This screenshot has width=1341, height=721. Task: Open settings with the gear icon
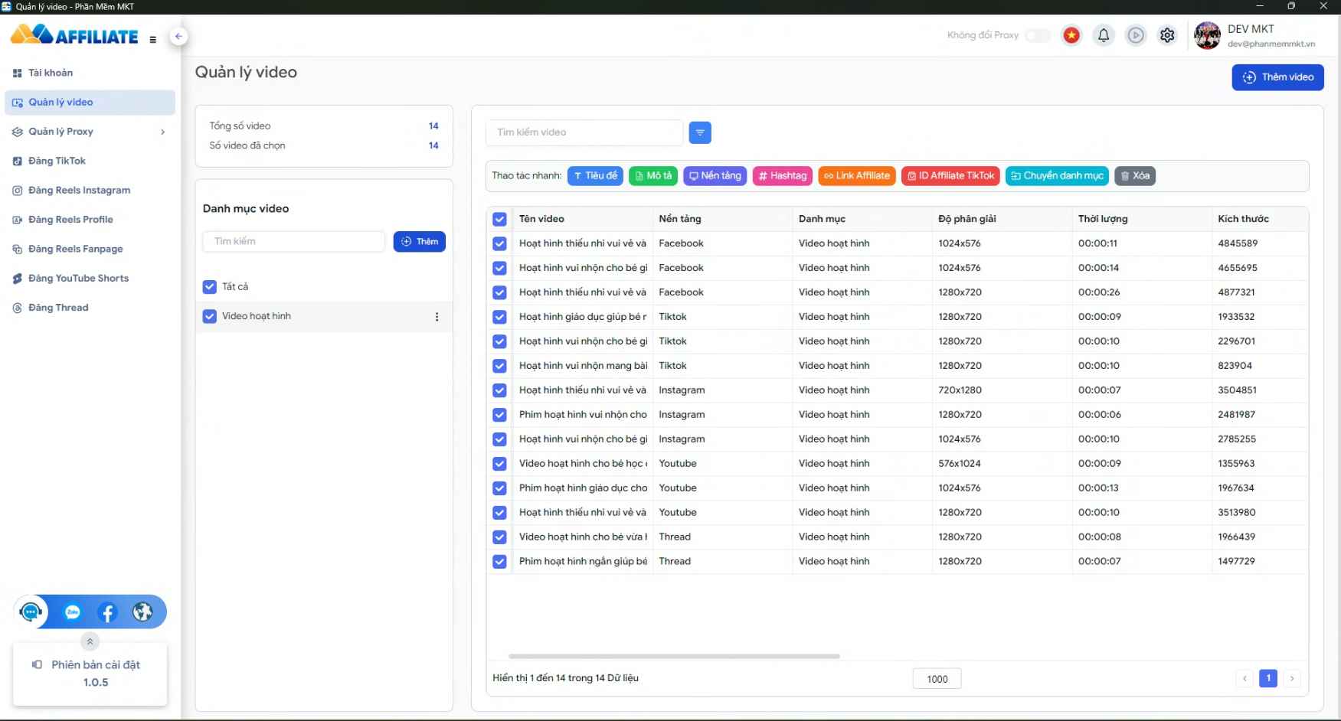coord(1166,35)
